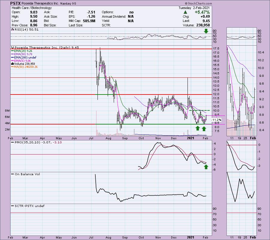Image resolution: width=270 pixels, height=240 pixels.
Task: Click the RSI indicator panel icon
Action: [12, 29]
